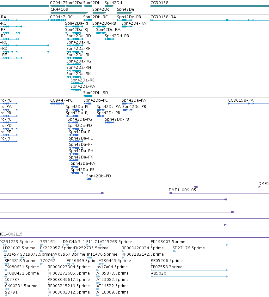The image size is (269, 297).
Task: Open the Spn42Db gene feature
Action: click(88, 6)
